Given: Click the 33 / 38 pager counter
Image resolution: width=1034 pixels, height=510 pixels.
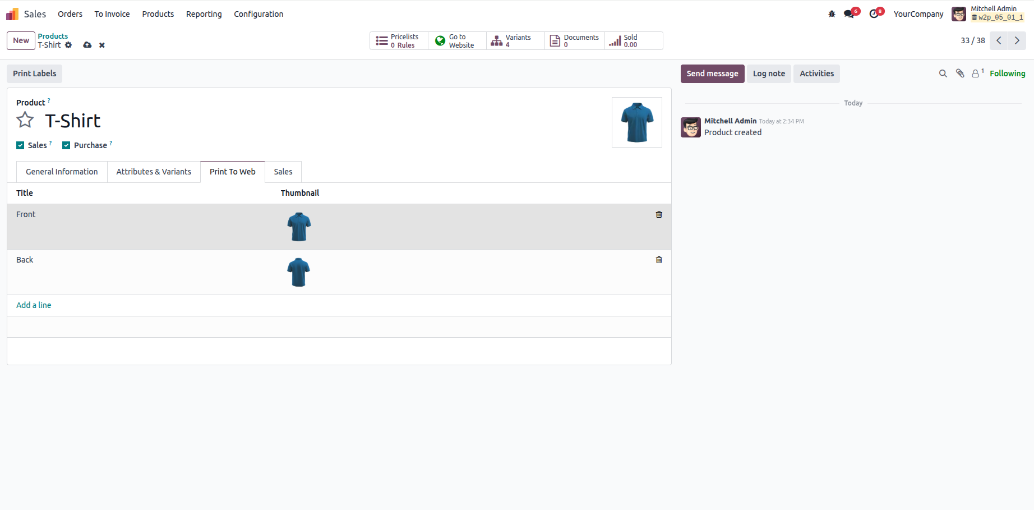Looking at the screenshot, I should click(x=973, y=40).
